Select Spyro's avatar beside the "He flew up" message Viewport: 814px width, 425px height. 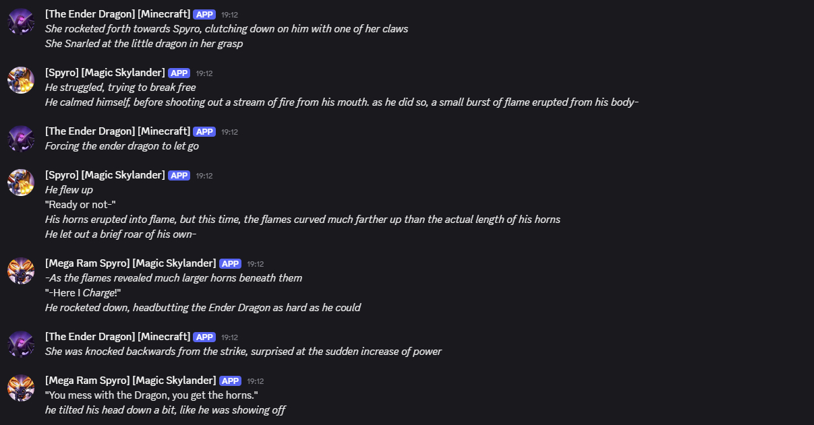[21, 183]
